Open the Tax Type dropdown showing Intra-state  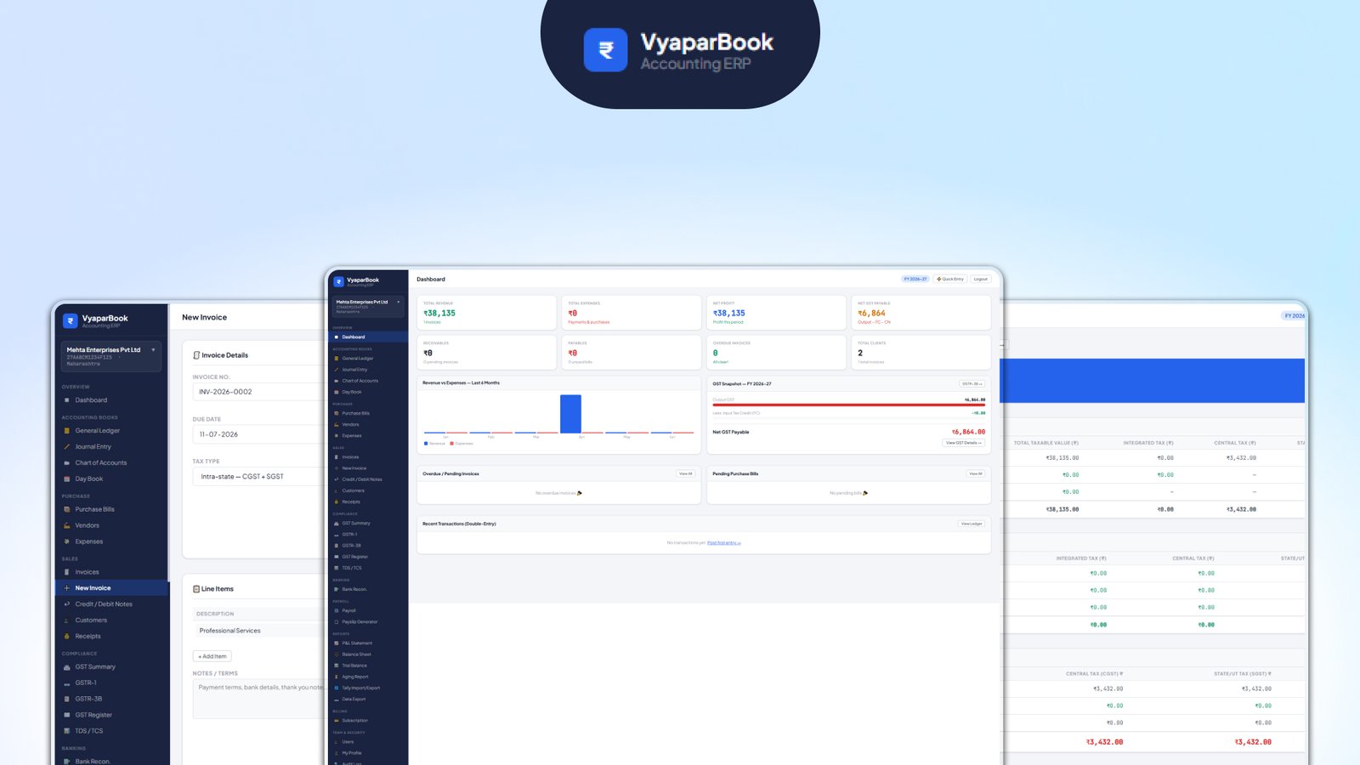pos(258,477)
